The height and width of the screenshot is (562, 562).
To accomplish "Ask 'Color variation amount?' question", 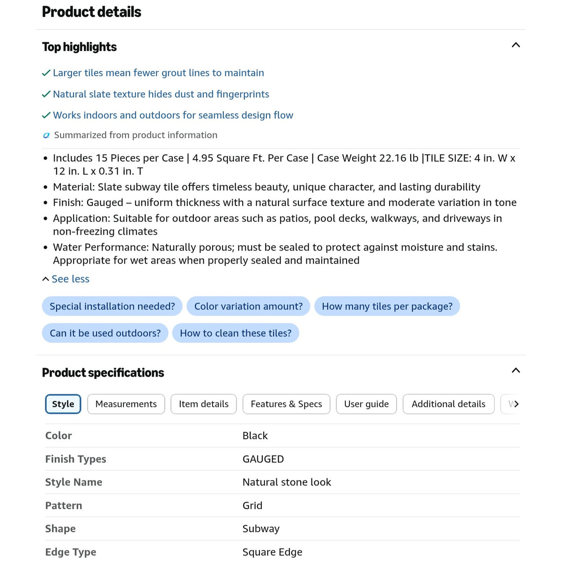I will click(248, 306).
